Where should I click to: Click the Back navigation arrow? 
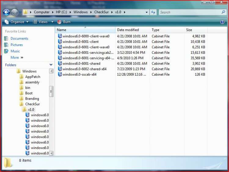(x=6, y=12)
